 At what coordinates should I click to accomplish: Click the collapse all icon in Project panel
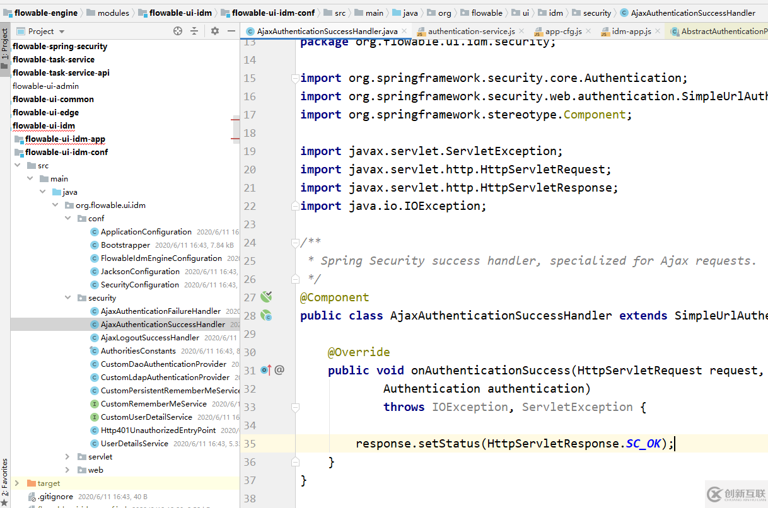194,31
